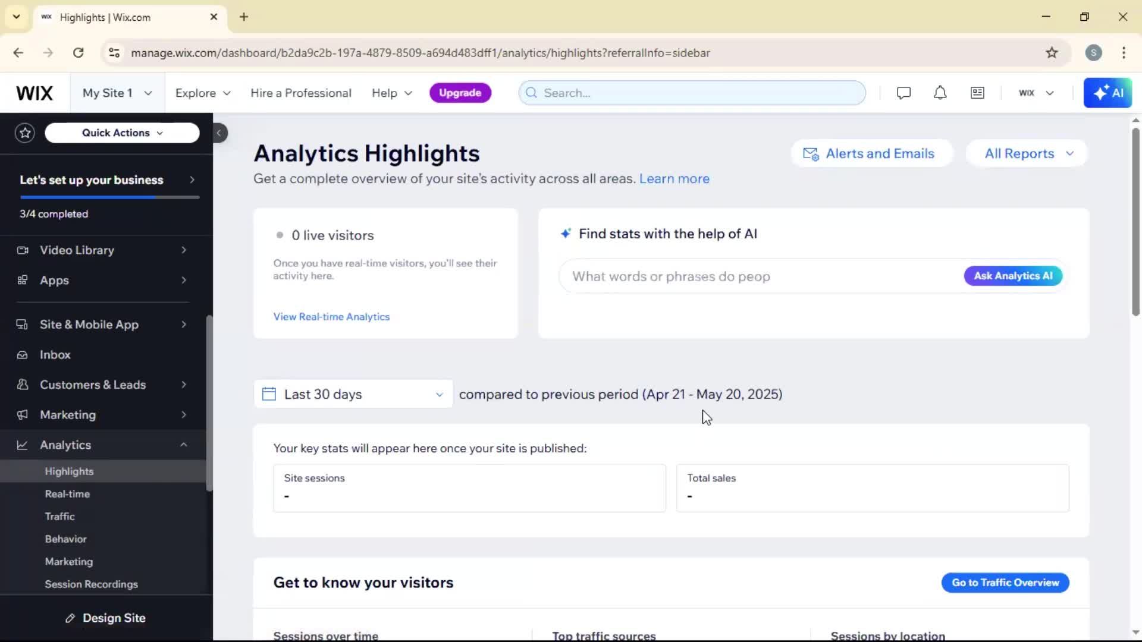Open the notifications bell
The image size is (1142, 642).
[x=940, y=93]
